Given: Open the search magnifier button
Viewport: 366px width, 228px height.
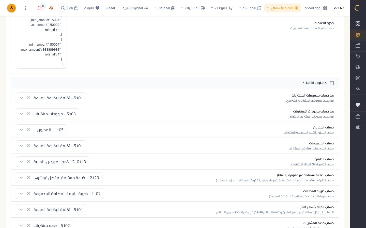Looking at the screenshot, I should 63,8.
